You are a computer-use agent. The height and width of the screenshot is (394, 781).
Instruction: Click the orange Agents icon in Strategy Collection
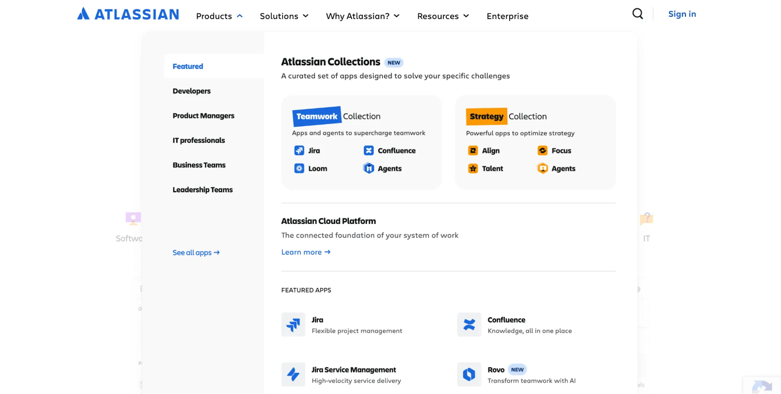point(542,169)
